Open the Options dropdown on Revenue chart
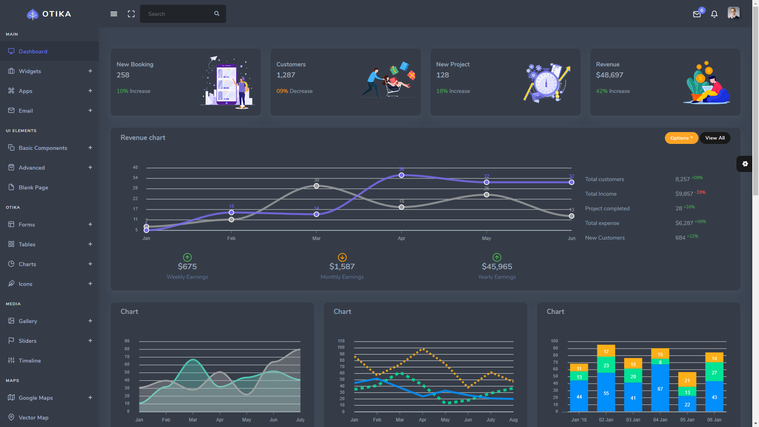Viewport: 759px width, 427px height. click(x=681, y=138)
